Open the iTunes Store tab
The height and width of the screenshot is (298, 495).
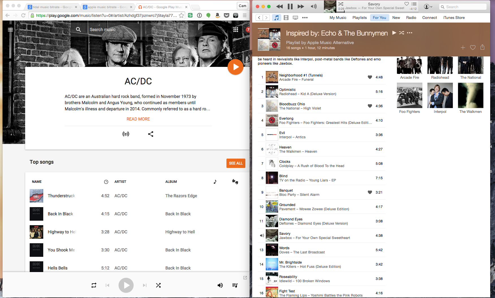pyautogui.click(x=454, y=18)
